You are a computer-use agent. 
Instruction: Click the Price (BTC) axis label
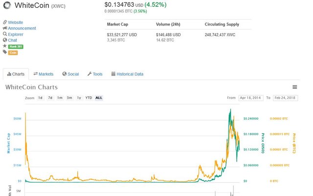tap(294, 143)
